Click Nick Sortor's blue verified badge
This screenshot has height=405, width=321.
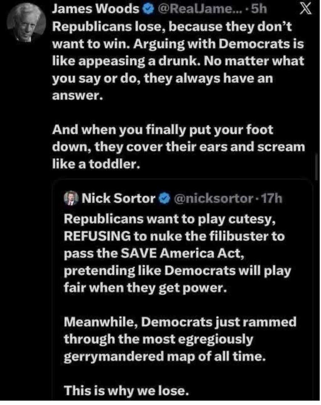(x=164, y=198)
